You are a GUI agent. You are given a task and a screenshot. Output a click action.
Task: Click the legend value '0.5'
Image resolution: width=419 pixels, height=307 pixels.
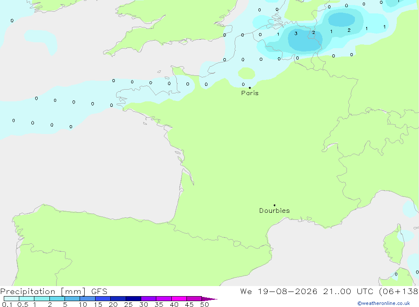[23, 304]
